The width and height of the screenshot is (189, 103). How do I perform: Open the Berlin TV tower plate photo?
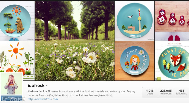tap(135, 21)
